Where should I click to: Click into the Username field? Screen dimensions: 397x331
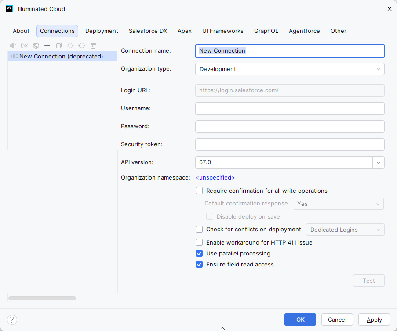tap(290, 108)
